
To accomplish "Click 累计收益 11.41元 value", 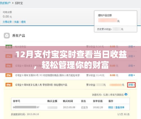I will [x=95, y=75].
